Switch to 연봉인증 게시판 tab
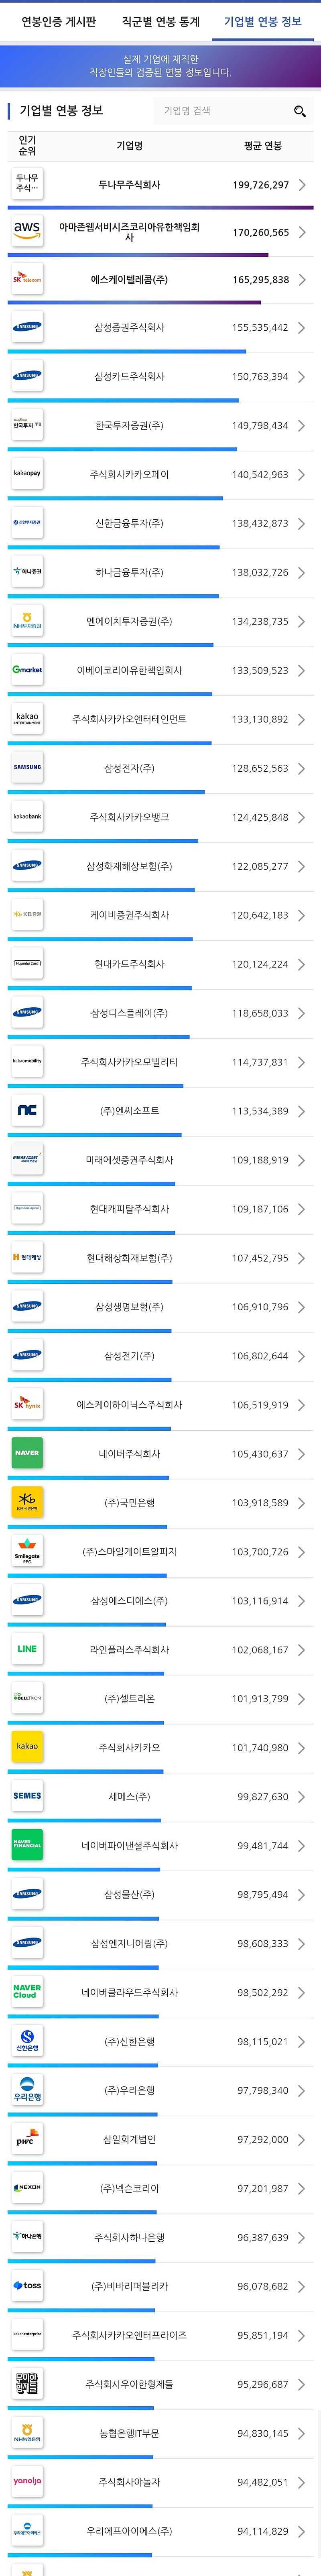321x2576 pixels. [x=59, y=21]
